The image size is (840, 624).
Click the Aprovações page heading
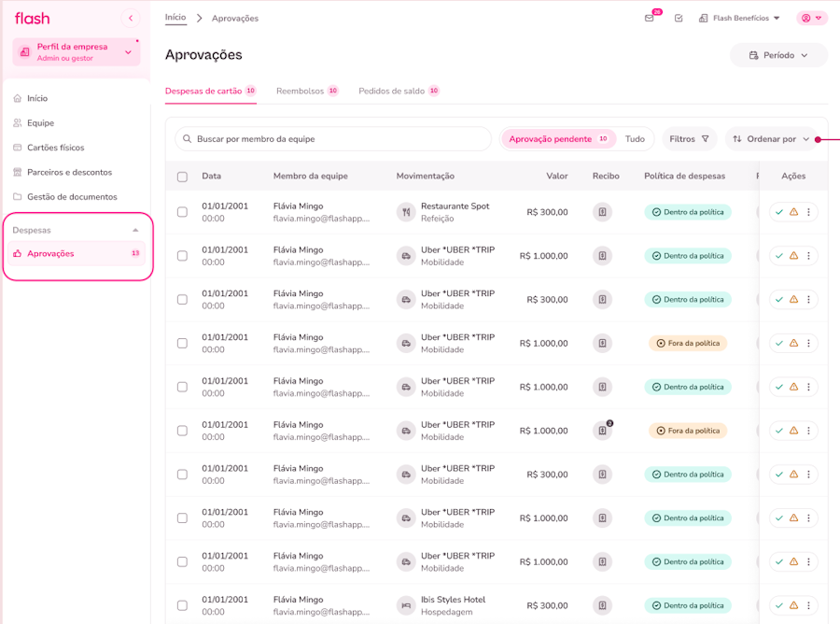tap(203, 55)
